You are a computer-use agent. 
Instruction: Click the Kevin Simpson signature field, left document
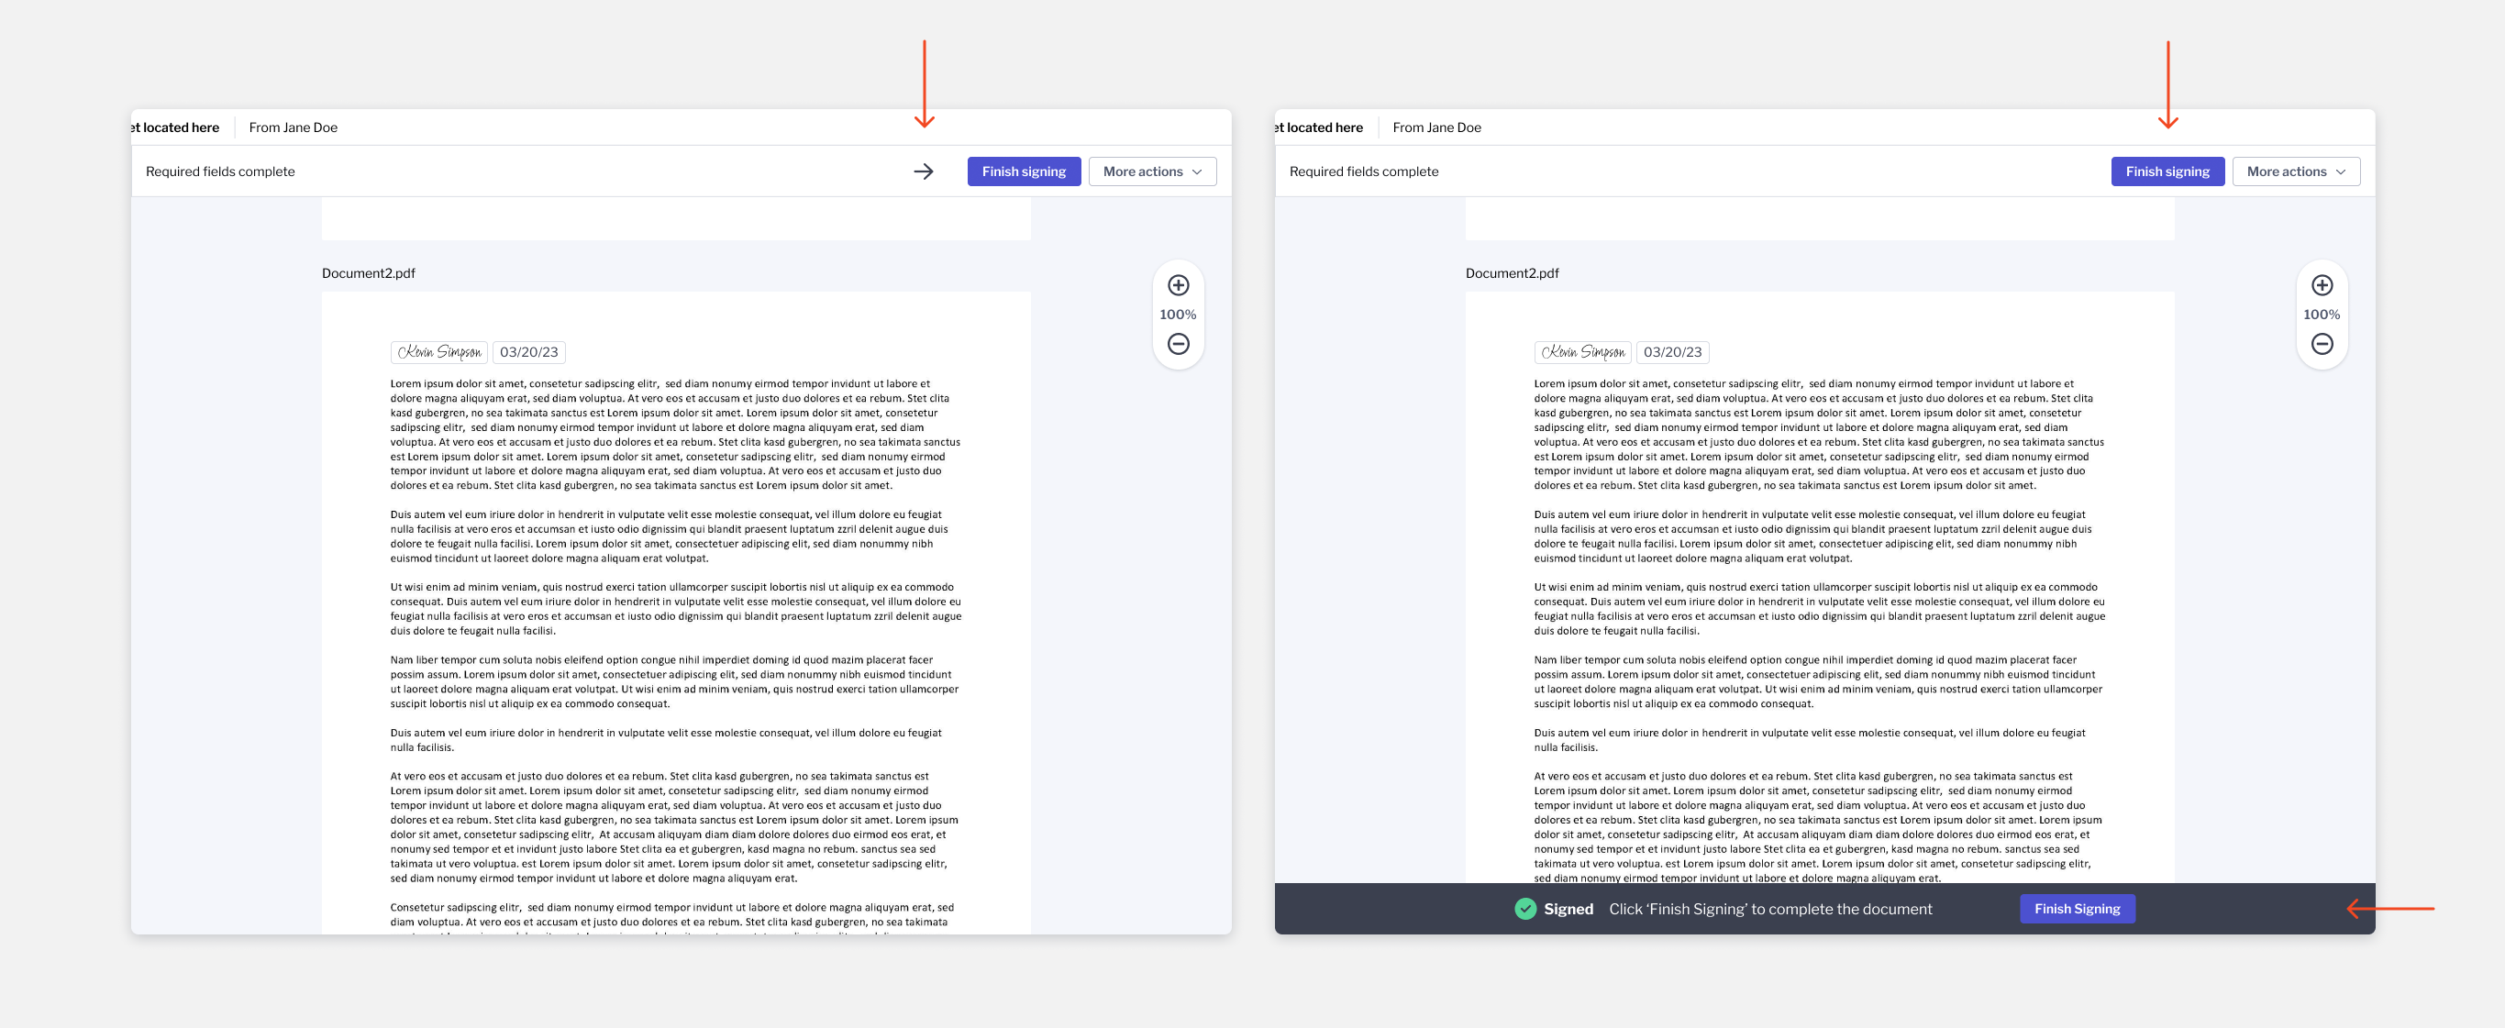(439, 352)
